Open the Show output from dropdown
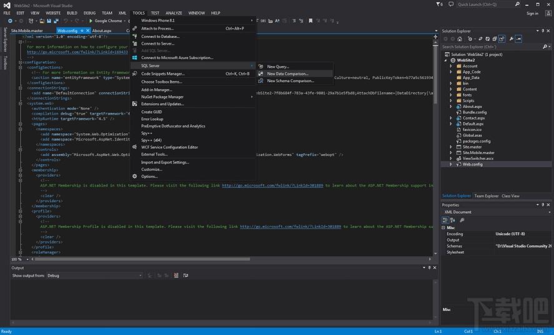Viewport: 554px width, 335px height. point(95,275)
